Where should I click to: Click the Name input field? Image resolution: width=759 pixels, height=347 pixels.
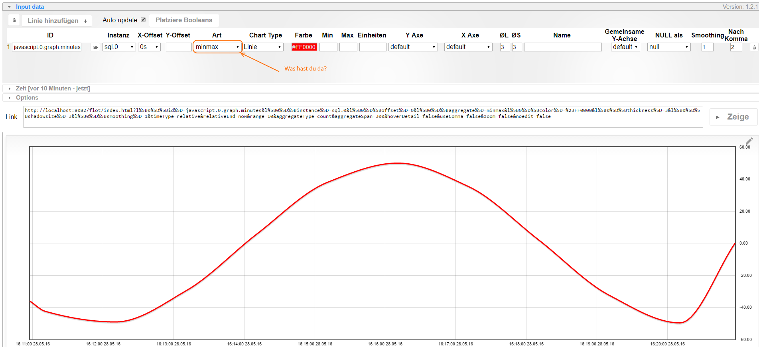point(563,47)
